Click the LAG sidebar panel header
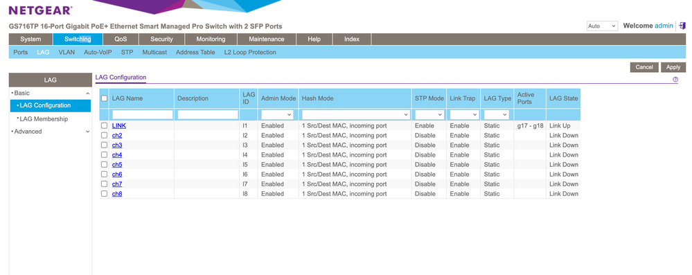The image size is (692, 275). [x=50, y=80]
